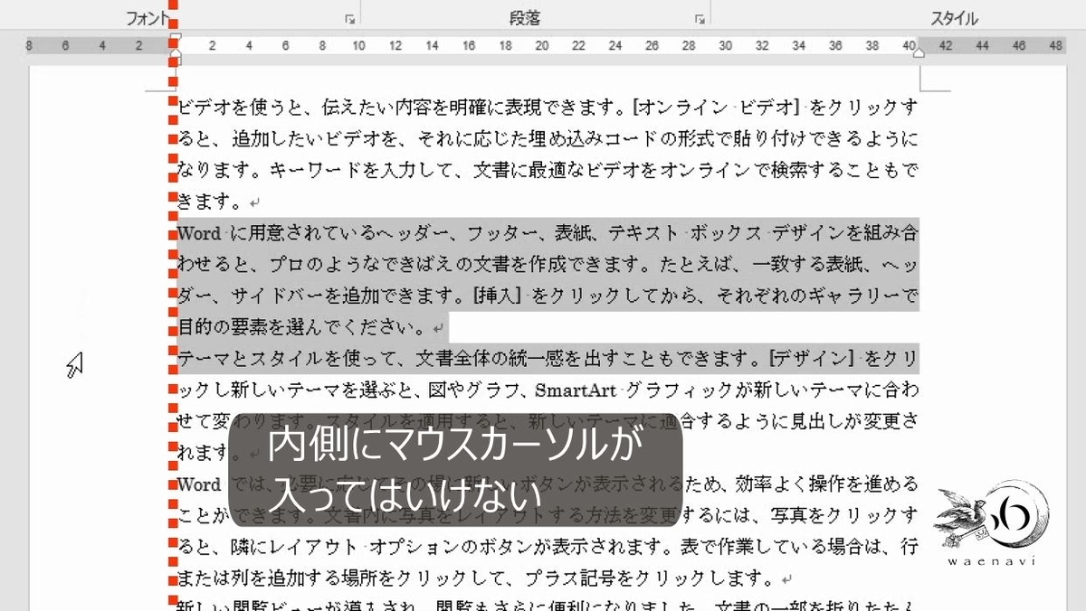Click the hanging indent marker on ruler
The image size is (1086, 611).
[x=176, y=53]
